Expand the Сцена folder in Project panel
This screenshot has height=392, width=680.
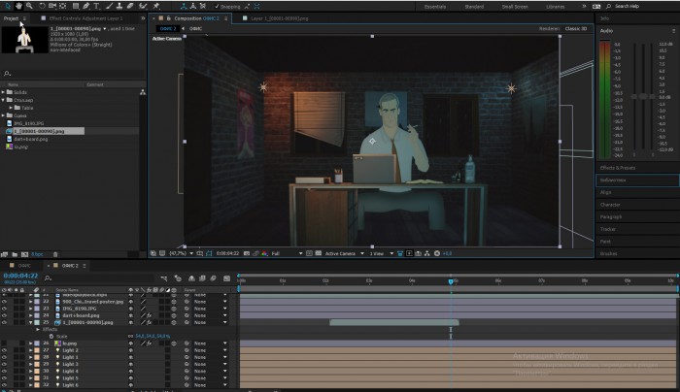click(x=3, y=115)
